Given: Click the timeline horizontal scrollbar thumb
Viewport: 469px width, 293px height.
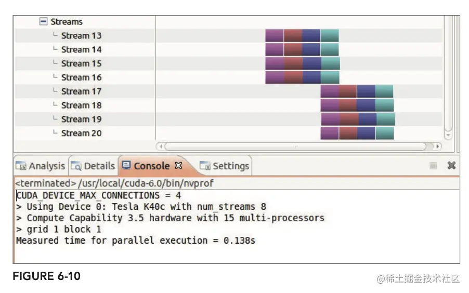Looking at the screenshot, I should coord(295,146).
